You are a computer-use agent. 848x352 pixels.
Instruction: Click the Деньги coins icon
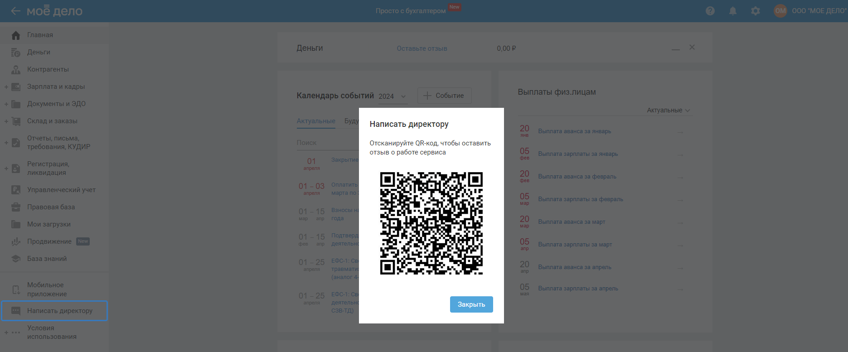[16, 52]
